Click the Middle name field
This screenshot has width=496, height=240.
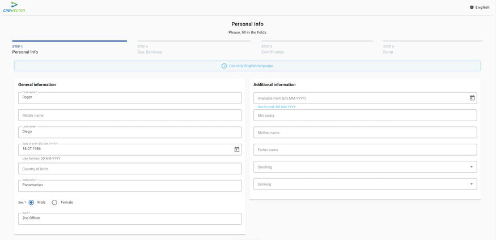[129, 115]
